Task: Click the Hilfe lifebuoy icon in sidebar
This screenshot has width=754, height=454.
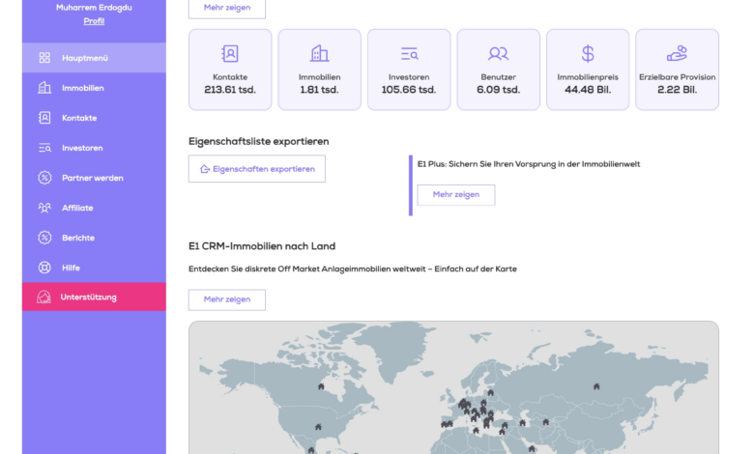Action: click(x=44, y=268)
